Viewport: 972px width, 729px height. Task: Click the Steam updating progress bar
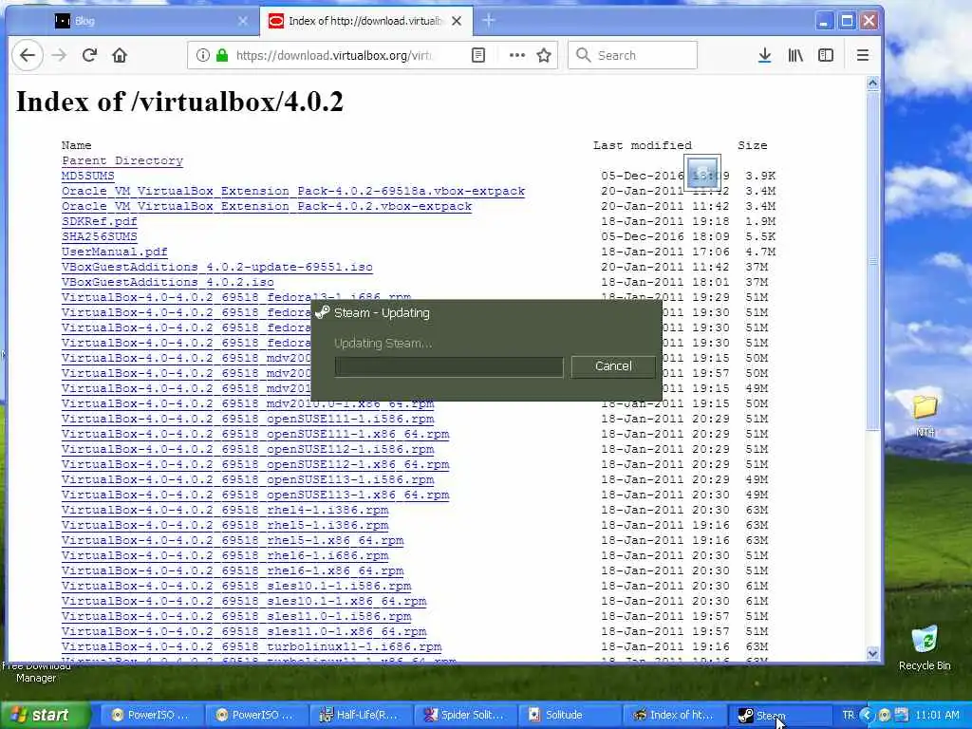point(449,366)
